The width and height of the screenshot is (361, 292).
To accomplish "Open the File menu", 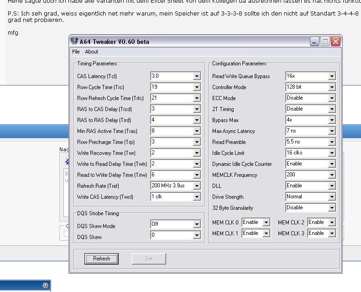I will [x=76, y=52].
